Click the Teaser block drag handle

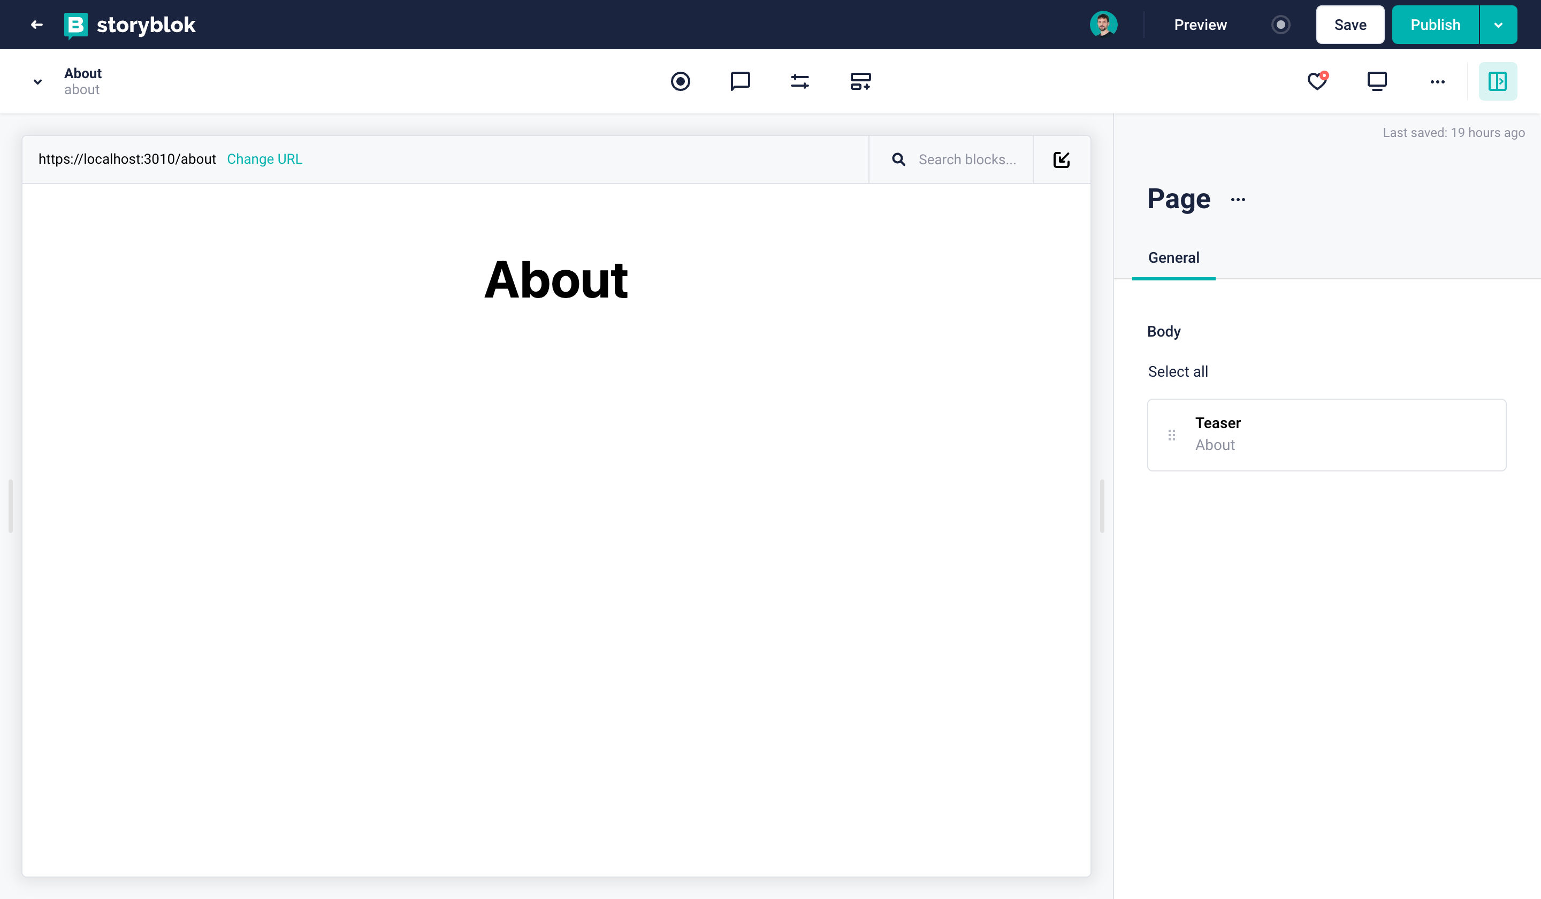1171,435
